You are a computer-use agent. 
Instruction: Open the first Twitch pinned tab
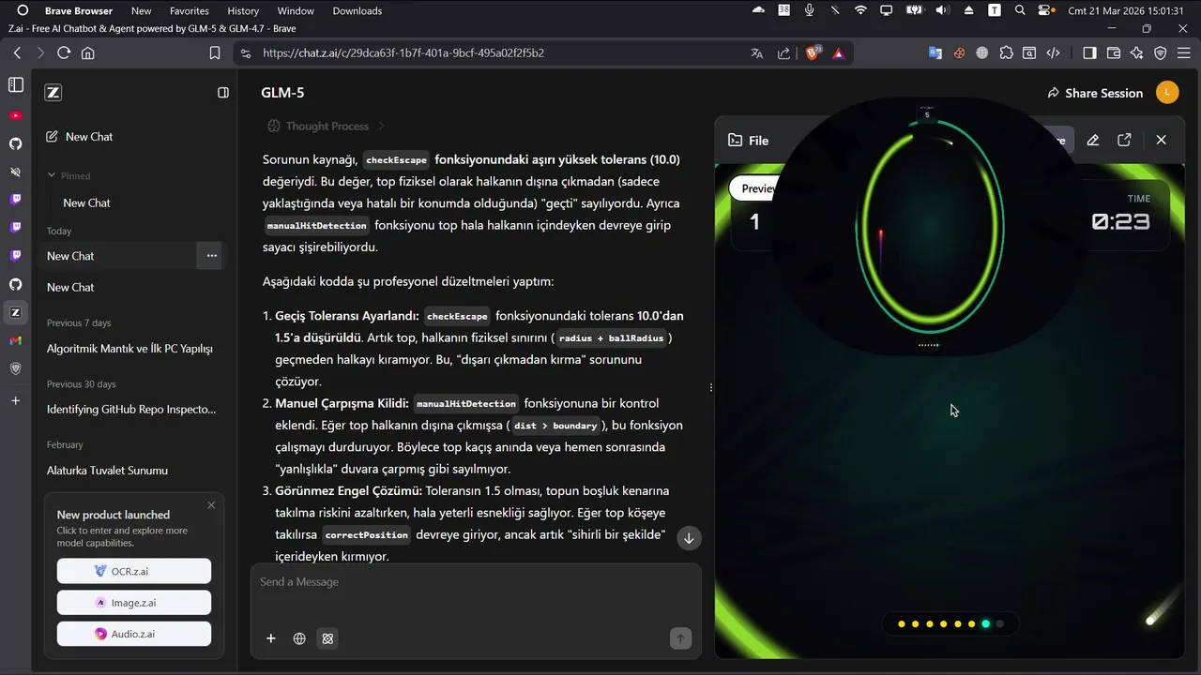point(15,199)
